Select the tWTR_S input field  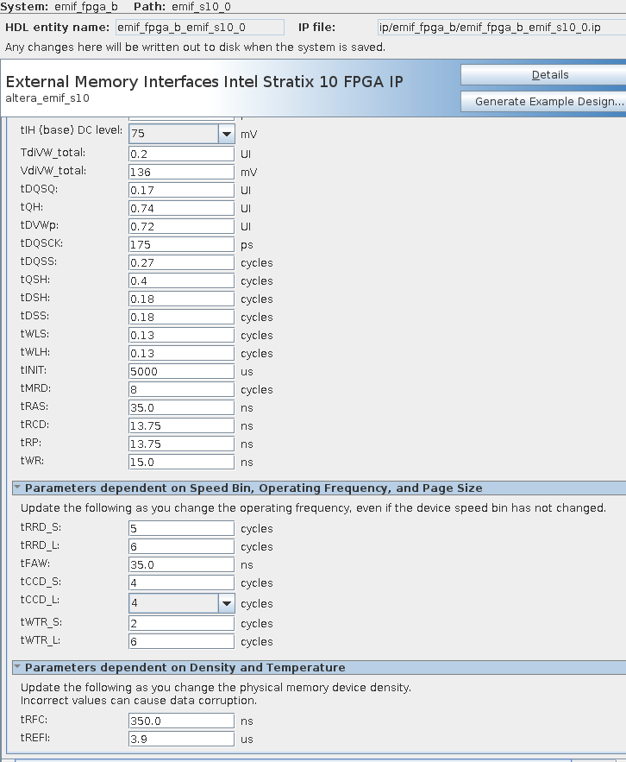182,624
